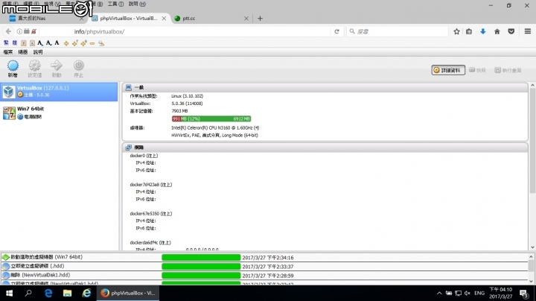
Task: Show bookmarks list icon next to star
Action: (469, 31)
